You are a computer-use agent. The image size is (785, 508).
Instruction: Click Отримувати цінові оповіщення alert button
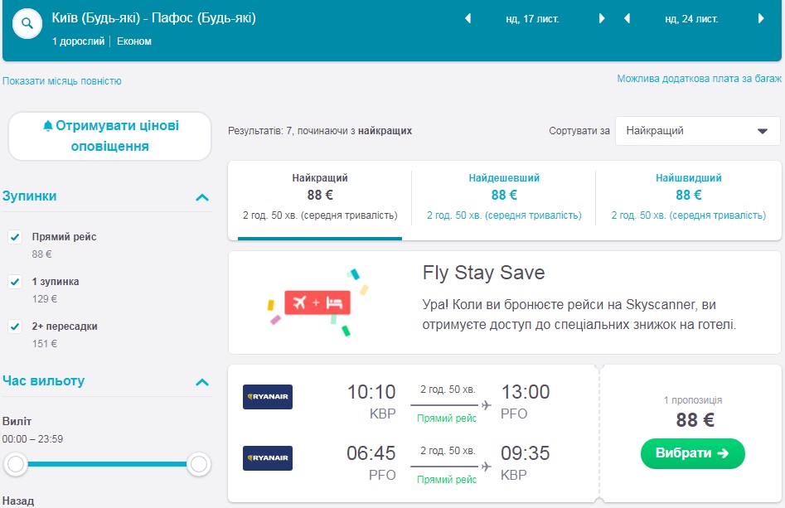pos(110,136)
